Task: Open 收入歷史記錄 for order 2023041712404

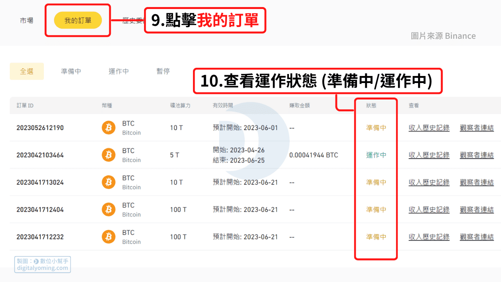Action: point(429,210)
